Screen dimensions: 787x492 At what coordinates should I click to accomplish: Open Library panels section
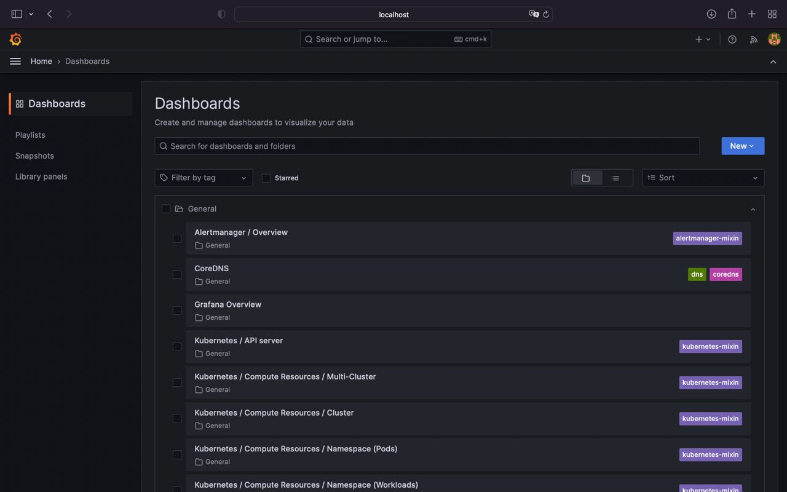41,177
